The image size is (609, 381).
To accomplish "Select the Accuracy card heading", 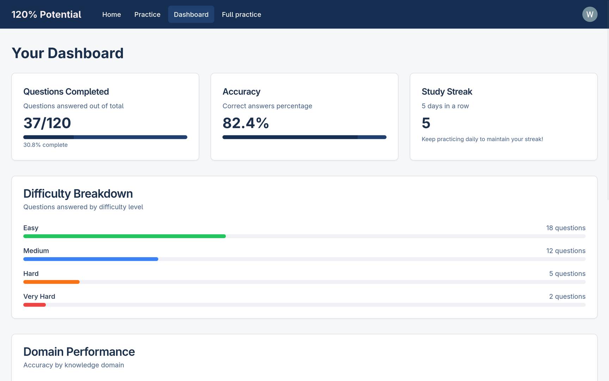I will pos(241,92).
